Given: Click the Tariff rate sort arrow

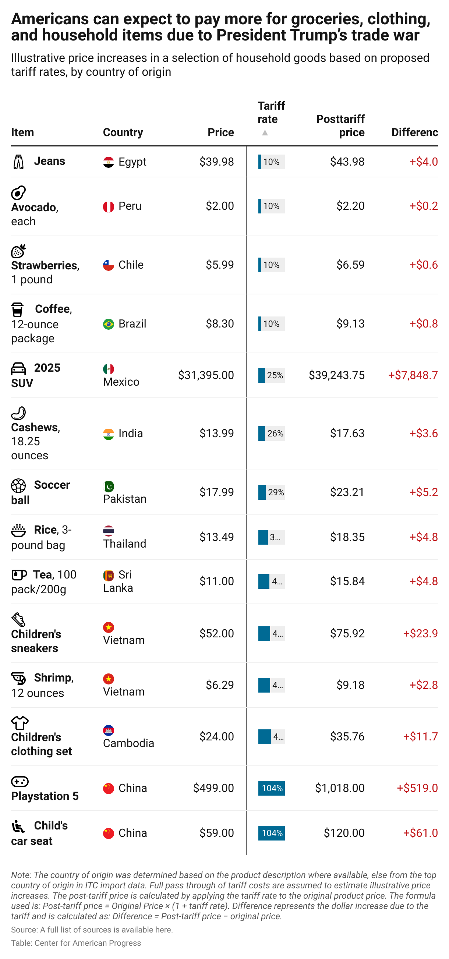Looking at the screenshot, I should point(265,133).
